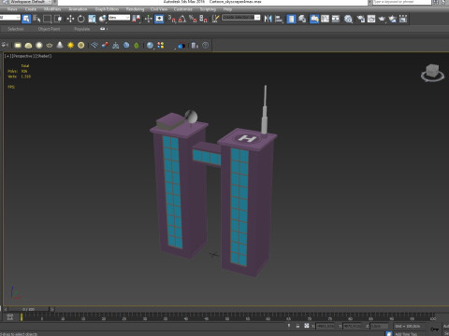
Task: Toggle 3D Snaps on
Action: pos(172,19)
